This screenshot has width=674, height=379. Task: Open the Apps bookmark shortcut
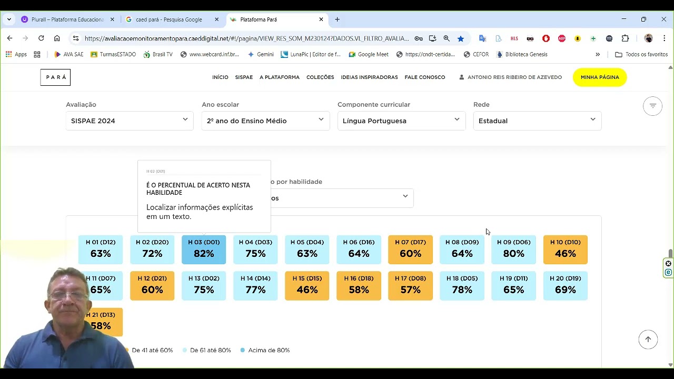pos(16,54)
